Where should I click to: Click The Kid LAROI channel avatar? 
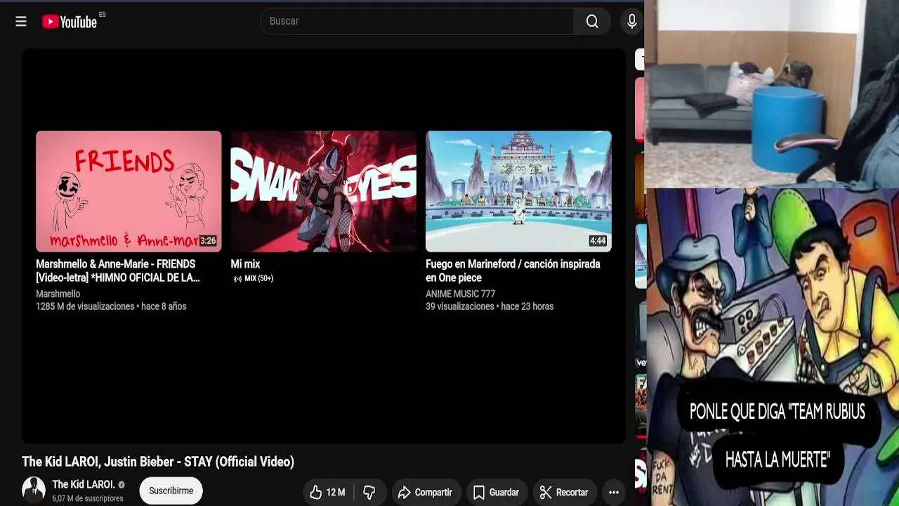click(x=34, y=489)
